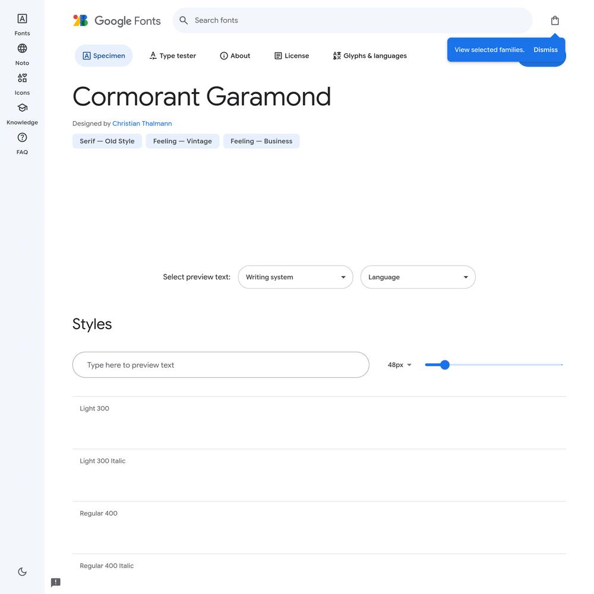Open the shopping bag selected families
Viewport: 594px width, 594px height.
coord(555,21)
